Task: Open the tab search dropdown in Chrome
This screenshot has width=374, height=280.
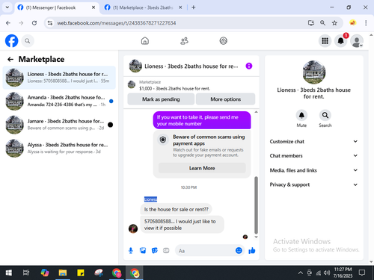Action: tap(7, 7)
